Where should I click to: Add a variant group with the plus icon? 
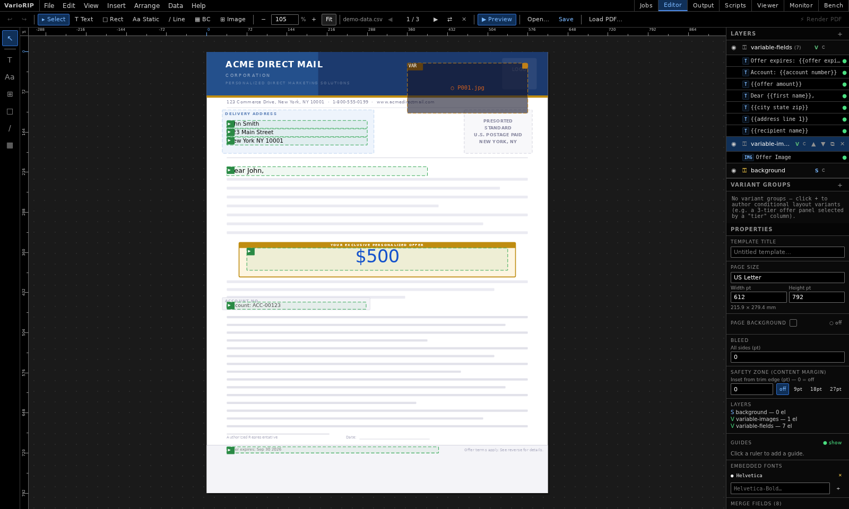[840, 185]
